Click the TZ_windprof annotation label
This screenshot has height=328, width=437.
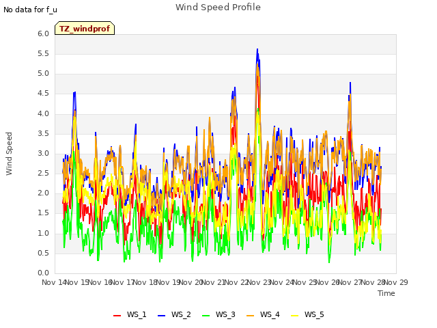tap(85, 29)
